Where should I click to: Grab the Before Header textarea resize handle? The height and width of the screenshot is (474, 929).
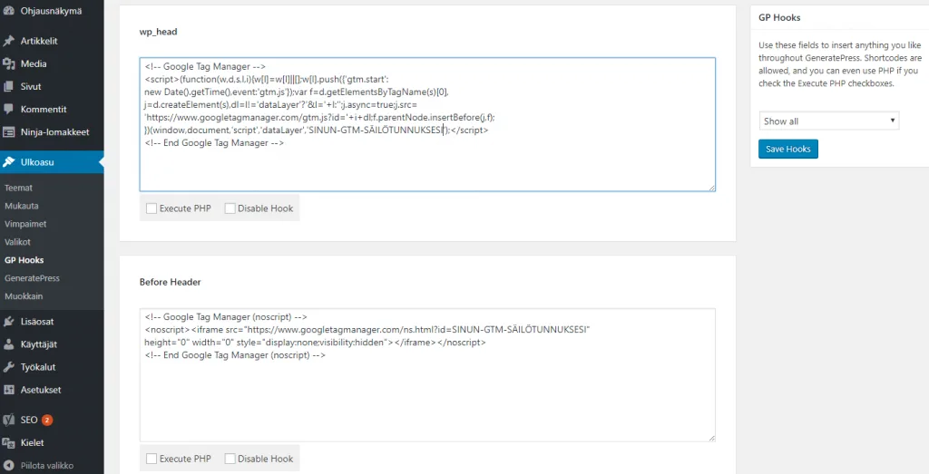[x=711, y=438]
